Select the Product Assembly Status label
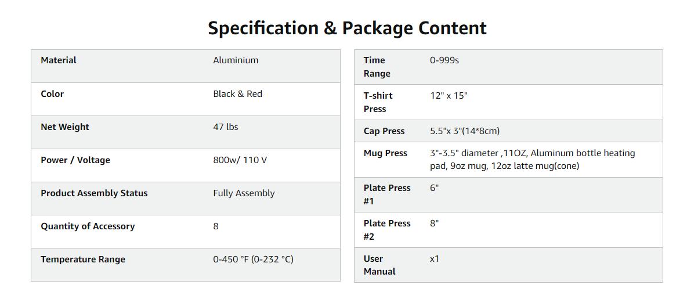Screen dimensions: 687x292 tap(94, 193)
